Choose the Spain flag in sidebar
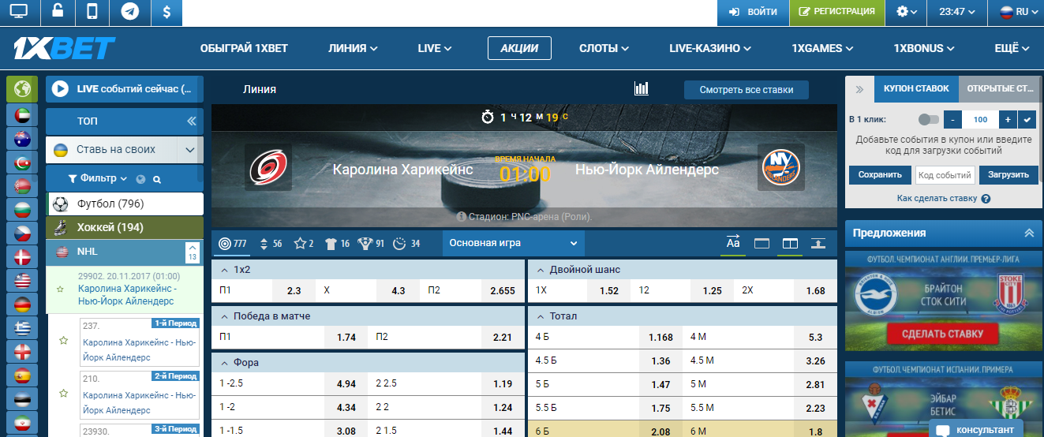 pyautogui.click(x=21, y=375)
